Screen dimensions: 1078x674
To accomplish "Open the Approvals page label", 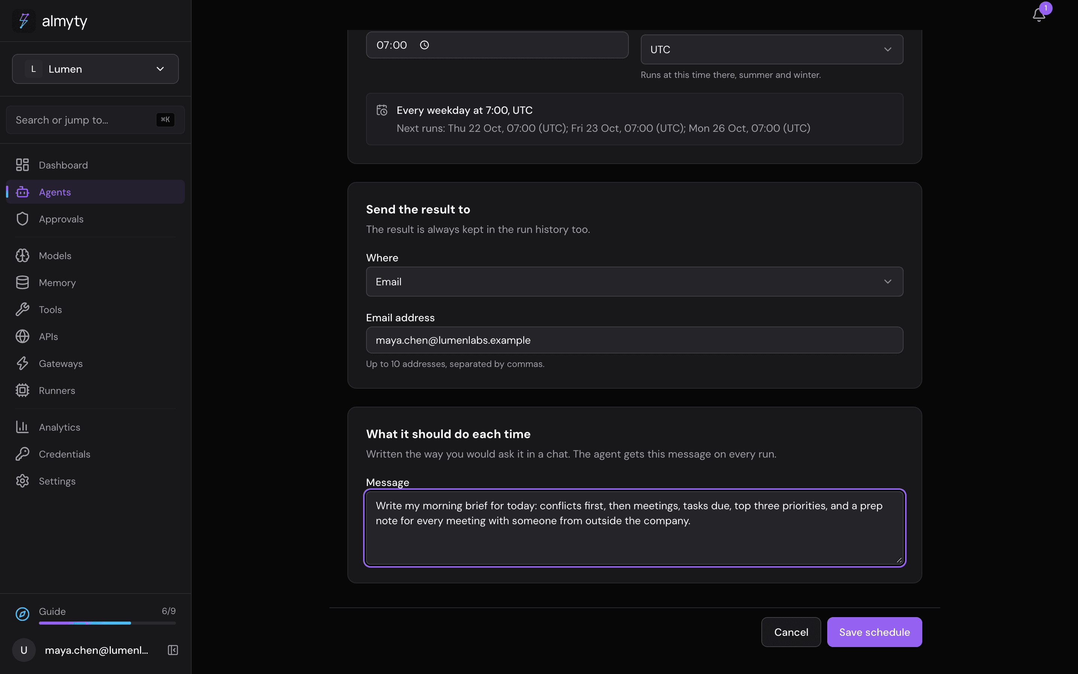I will (61, 219).
